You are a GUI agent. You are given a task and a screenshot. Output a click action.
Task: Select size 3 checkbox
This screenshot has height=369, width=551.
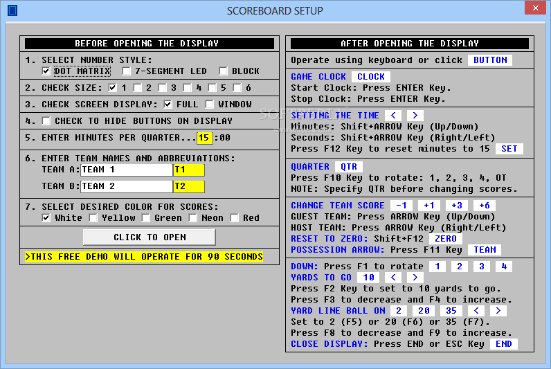(x=163, y=87)
